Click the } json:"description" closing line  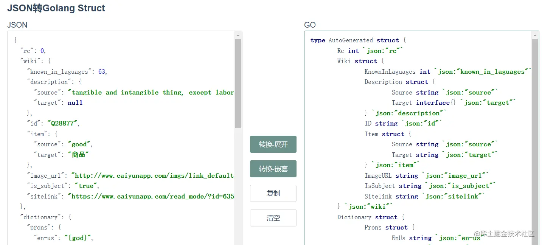point(405,113)
